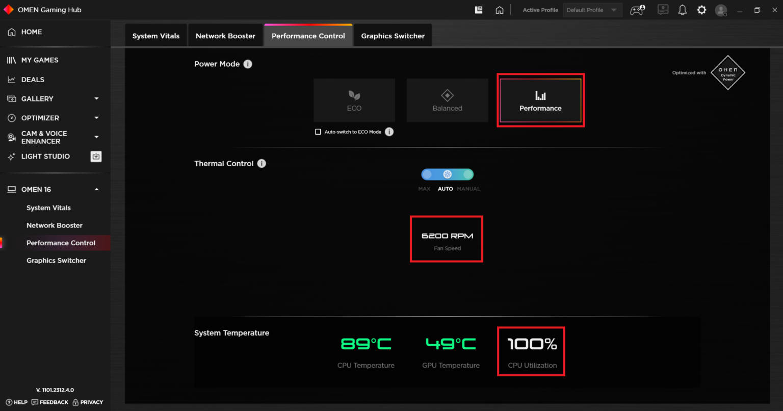The height and width of the screenshot is (411, 783).
Task: Click Thermal Control info icon
Action: pos(262,164)
